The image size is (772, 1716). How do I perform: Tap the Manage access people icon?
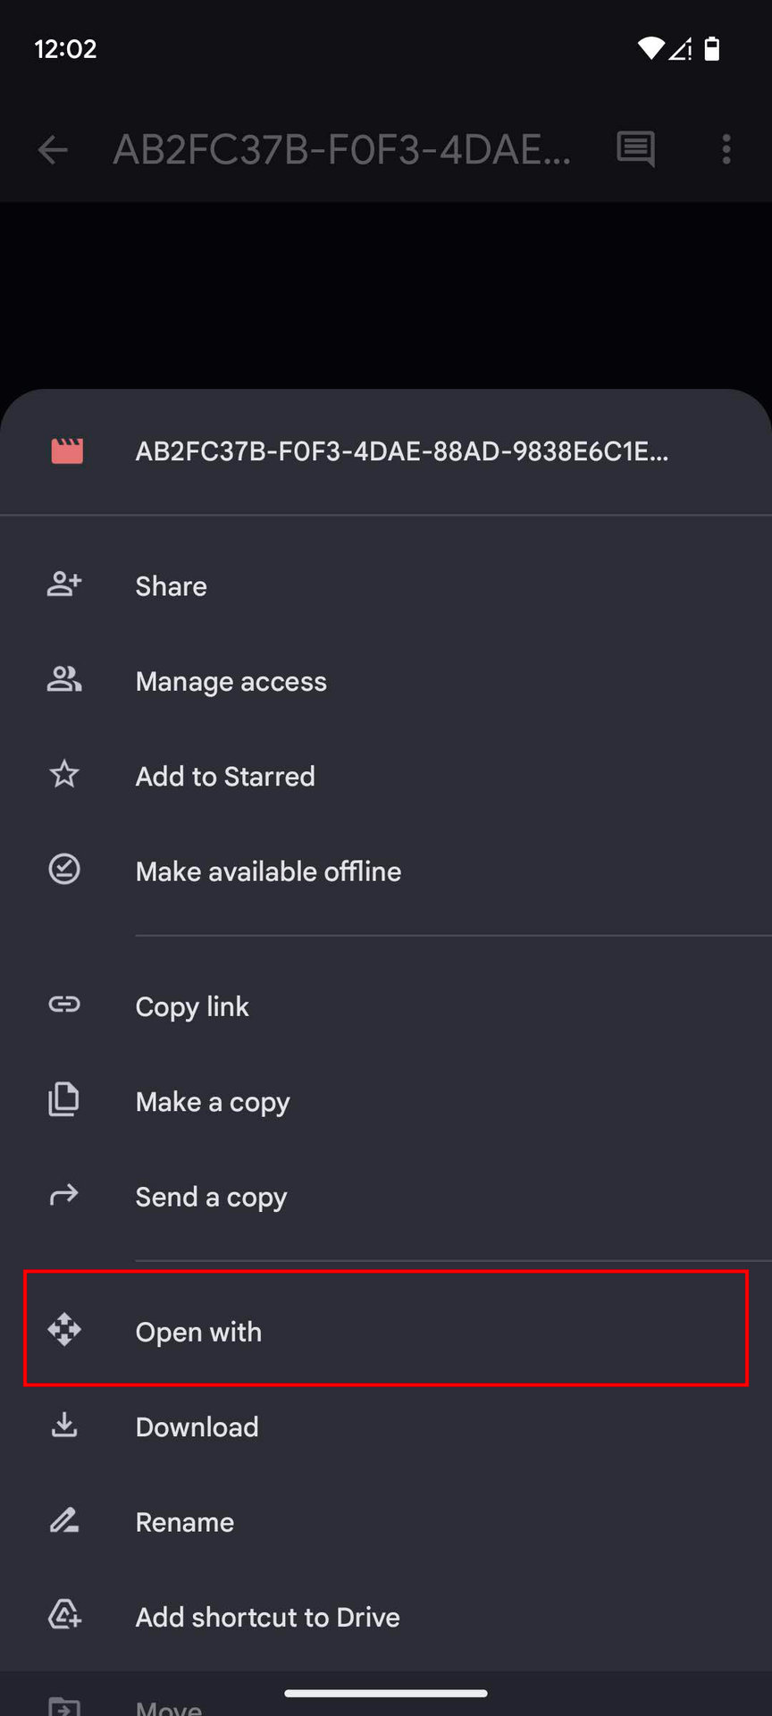click(x=64, y=680)
